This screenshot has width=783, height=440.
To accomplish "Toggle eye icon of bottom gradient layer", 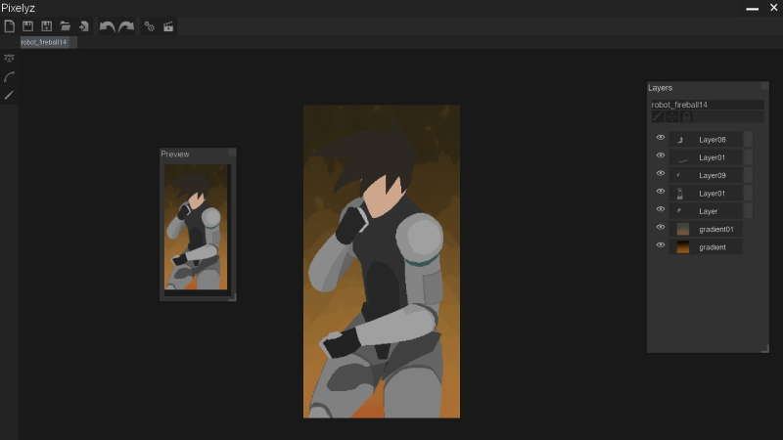I will 660,245.
